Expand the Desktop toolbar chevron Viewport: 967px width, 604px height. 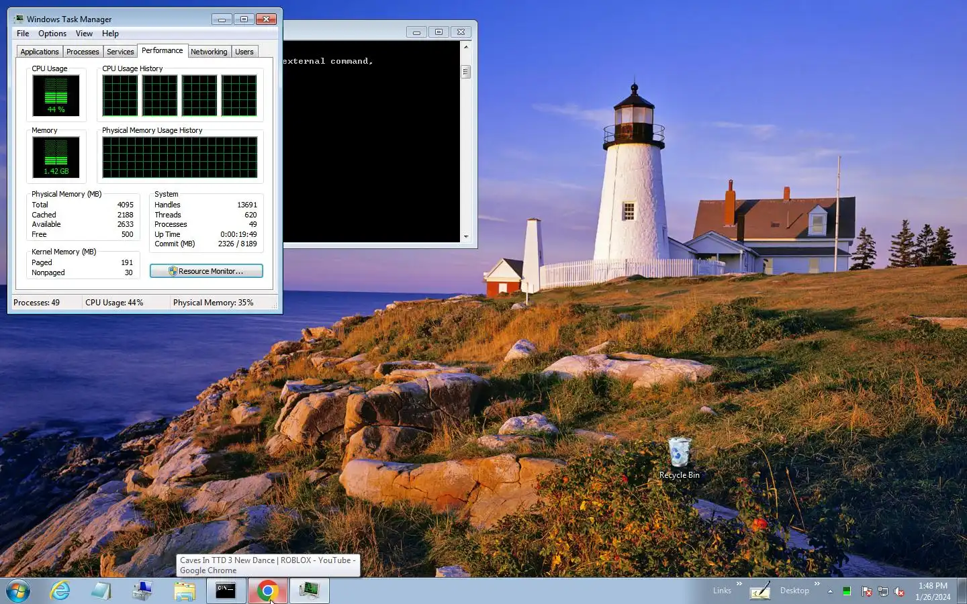(817, 584)
